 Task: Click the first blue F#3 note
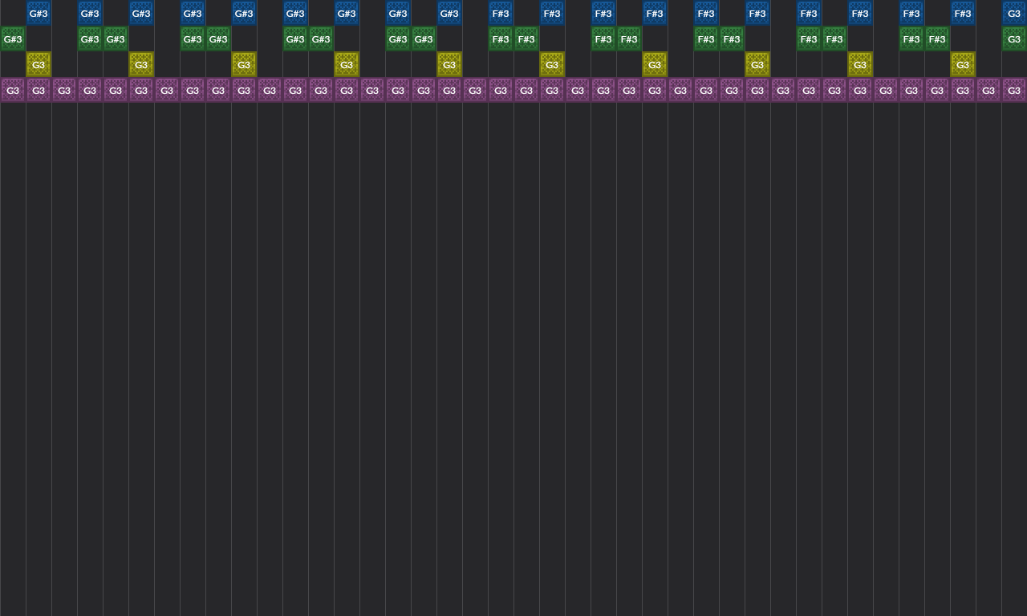[x=500, y=13]
